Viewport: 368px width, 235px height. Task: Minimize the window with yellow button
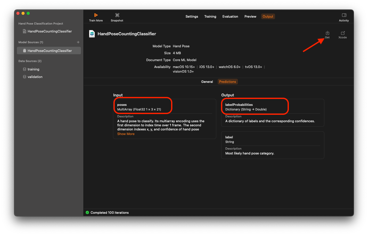[x=23, y=13]
